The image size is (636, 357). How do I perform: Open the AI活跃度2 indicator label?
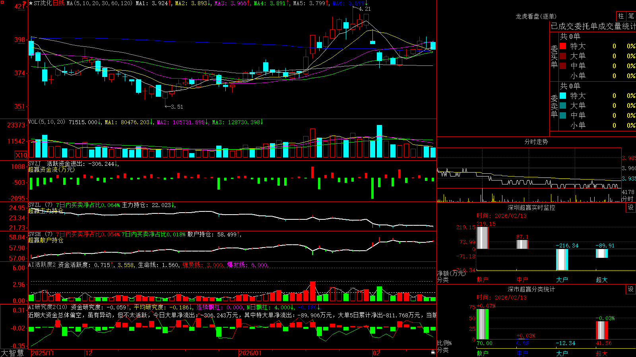coord(42,265)
